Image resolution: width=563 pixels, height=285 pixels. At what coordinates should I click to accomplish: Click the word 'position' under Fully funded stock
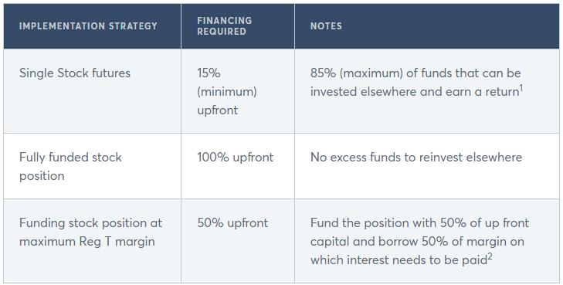[42, 176]
